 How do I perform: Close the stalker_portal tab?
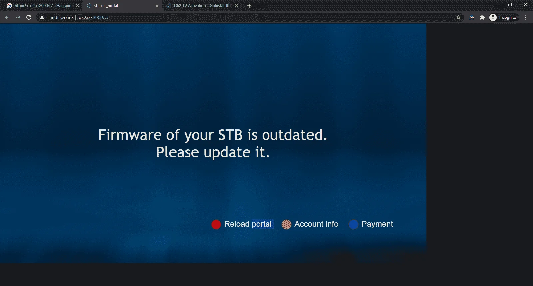tap(157, 6)
